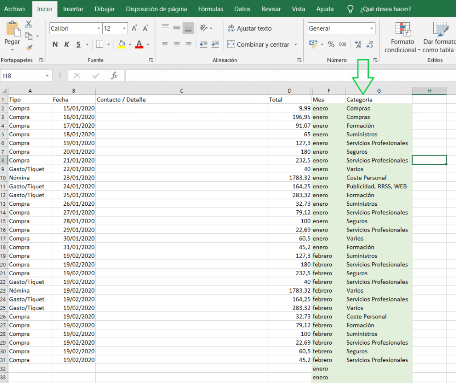Align text left icon
Viewport: 456px width, 383px height.
(x=165, y=45)
